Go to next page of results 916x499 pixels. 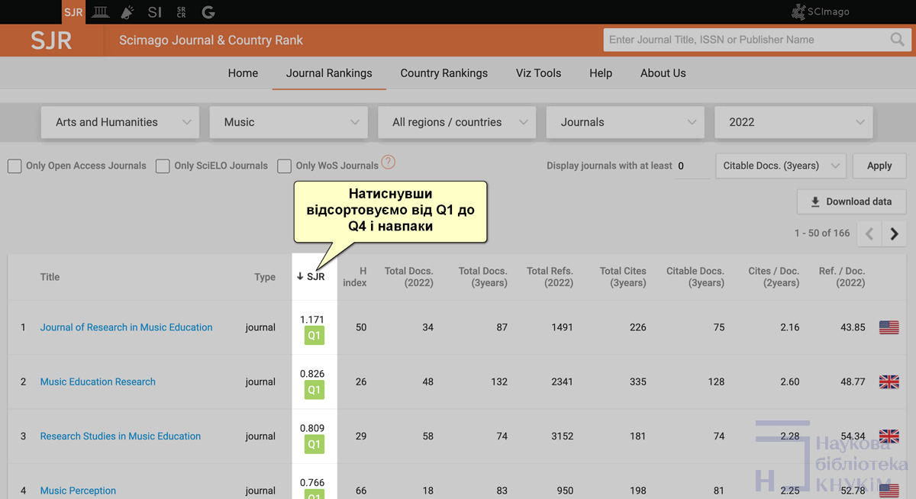click(895, 233)
